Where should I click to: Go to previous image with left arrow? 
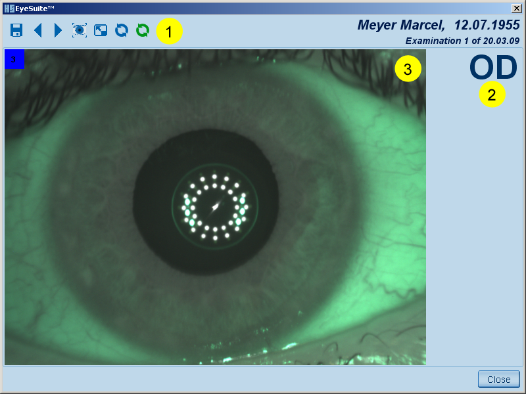click(x=37, y=30)
